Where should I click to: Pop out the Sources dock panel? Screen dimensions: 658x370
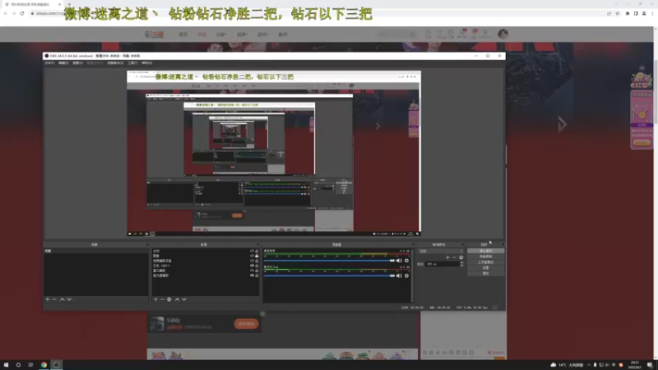[x=257, y=244]
